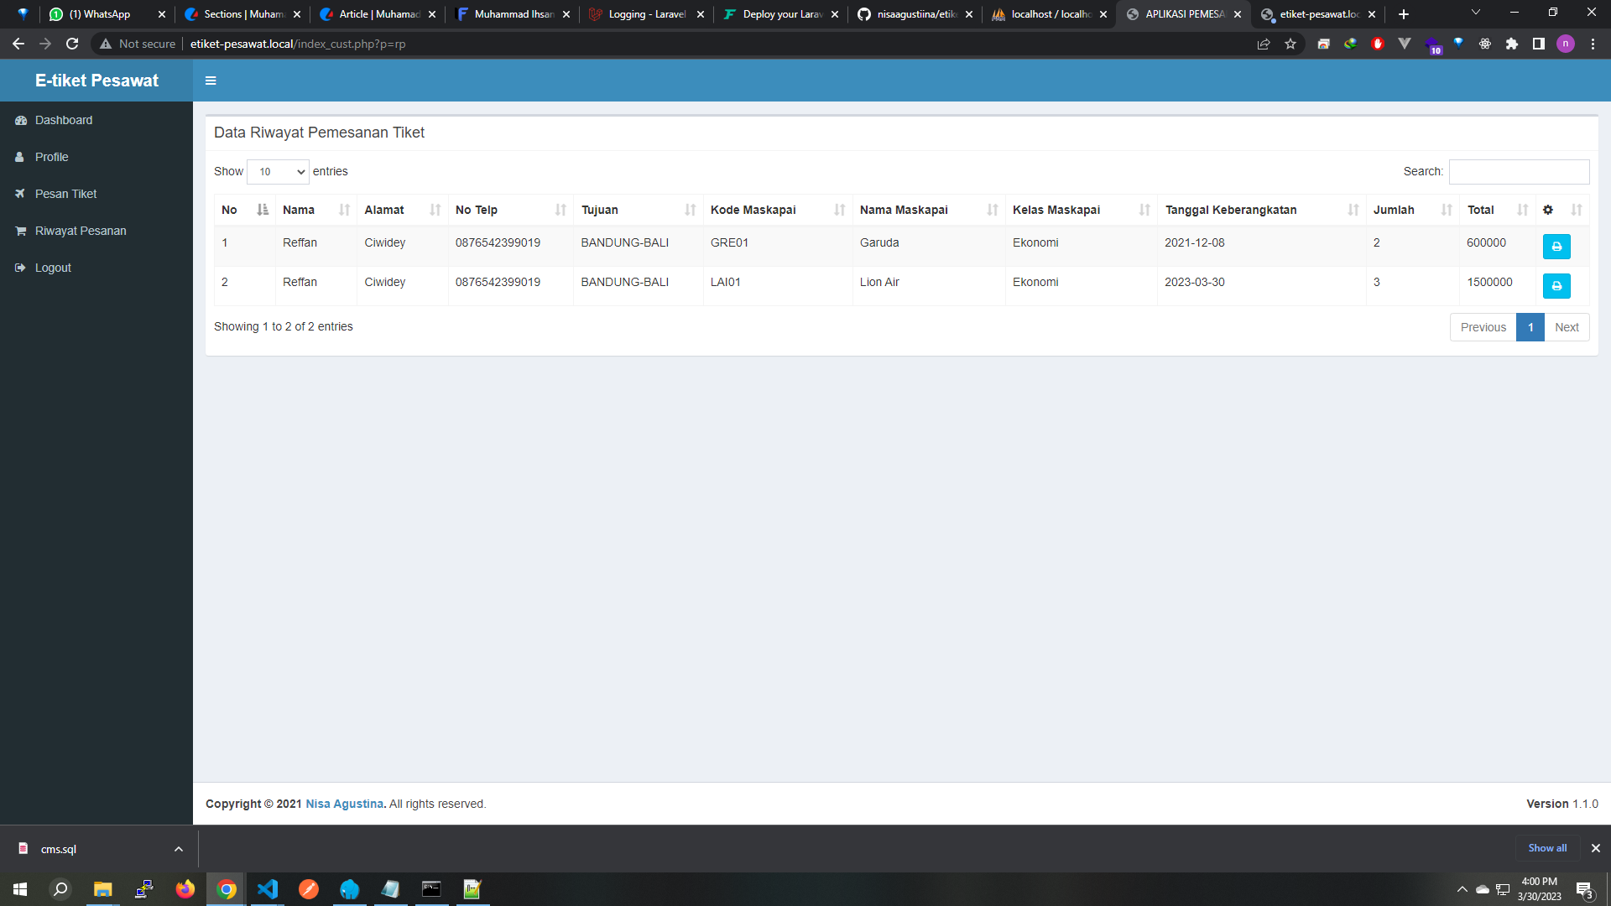Toggle the sidebar hamburger menu

[x=211, y=81]
